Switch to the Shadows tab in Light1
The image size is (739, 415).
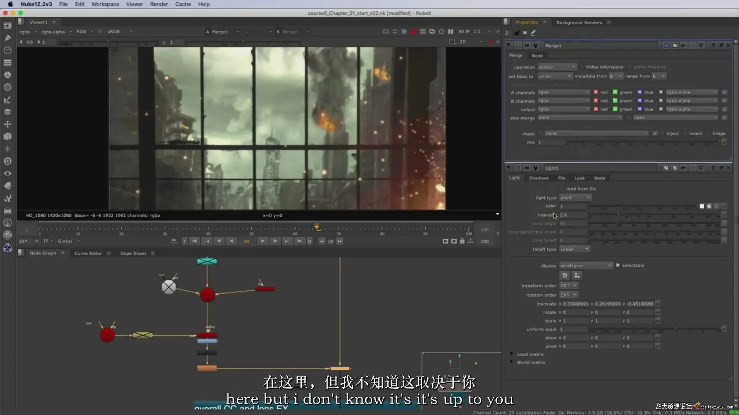click(x=538, y=178)
